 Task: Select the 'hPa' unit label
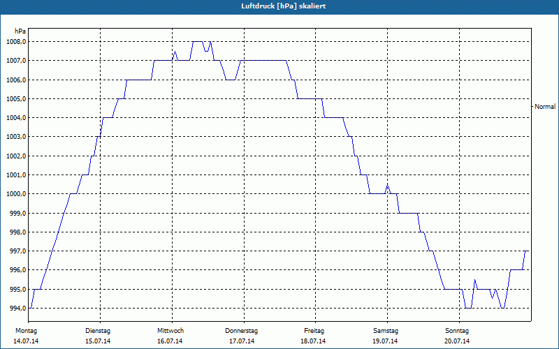(20, 31)
